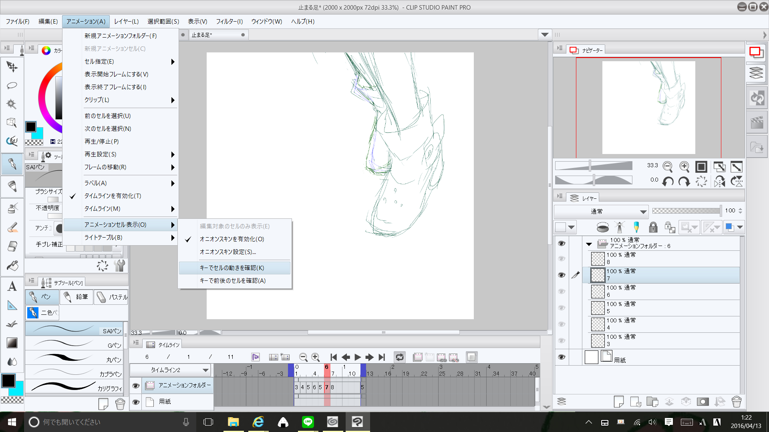
Task: Select the 鉛筆 pencil sub tool
Action: pos(76,297)
